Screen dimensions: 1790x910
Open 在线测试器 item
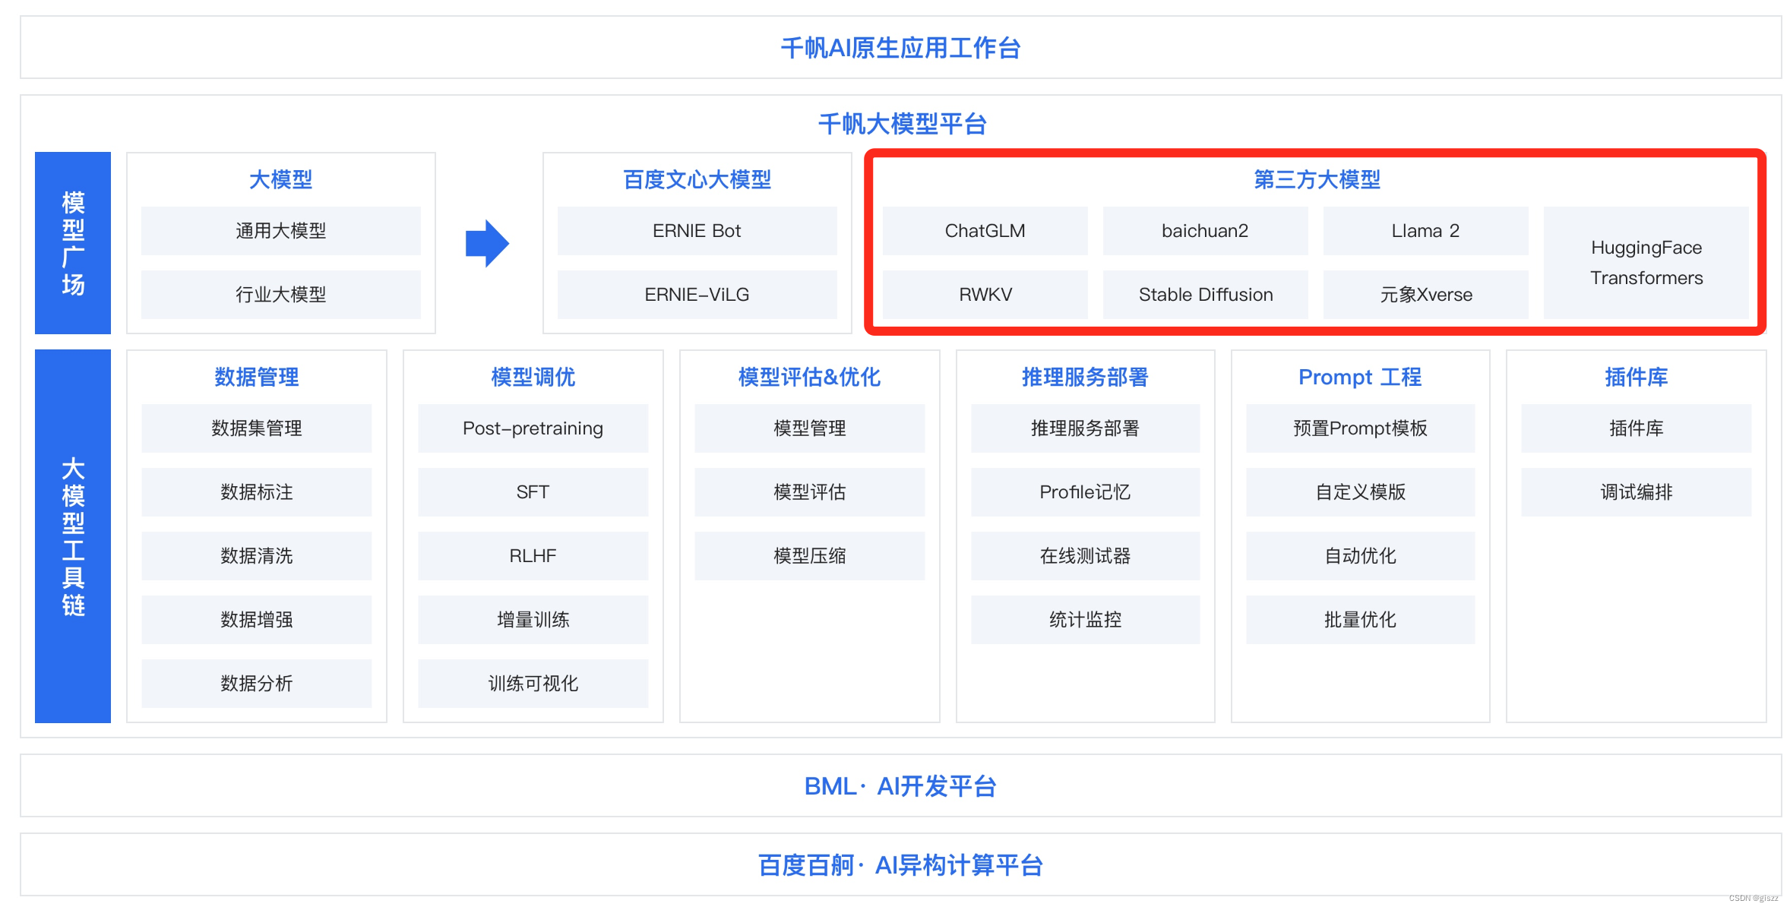[x=1085, y=556]
